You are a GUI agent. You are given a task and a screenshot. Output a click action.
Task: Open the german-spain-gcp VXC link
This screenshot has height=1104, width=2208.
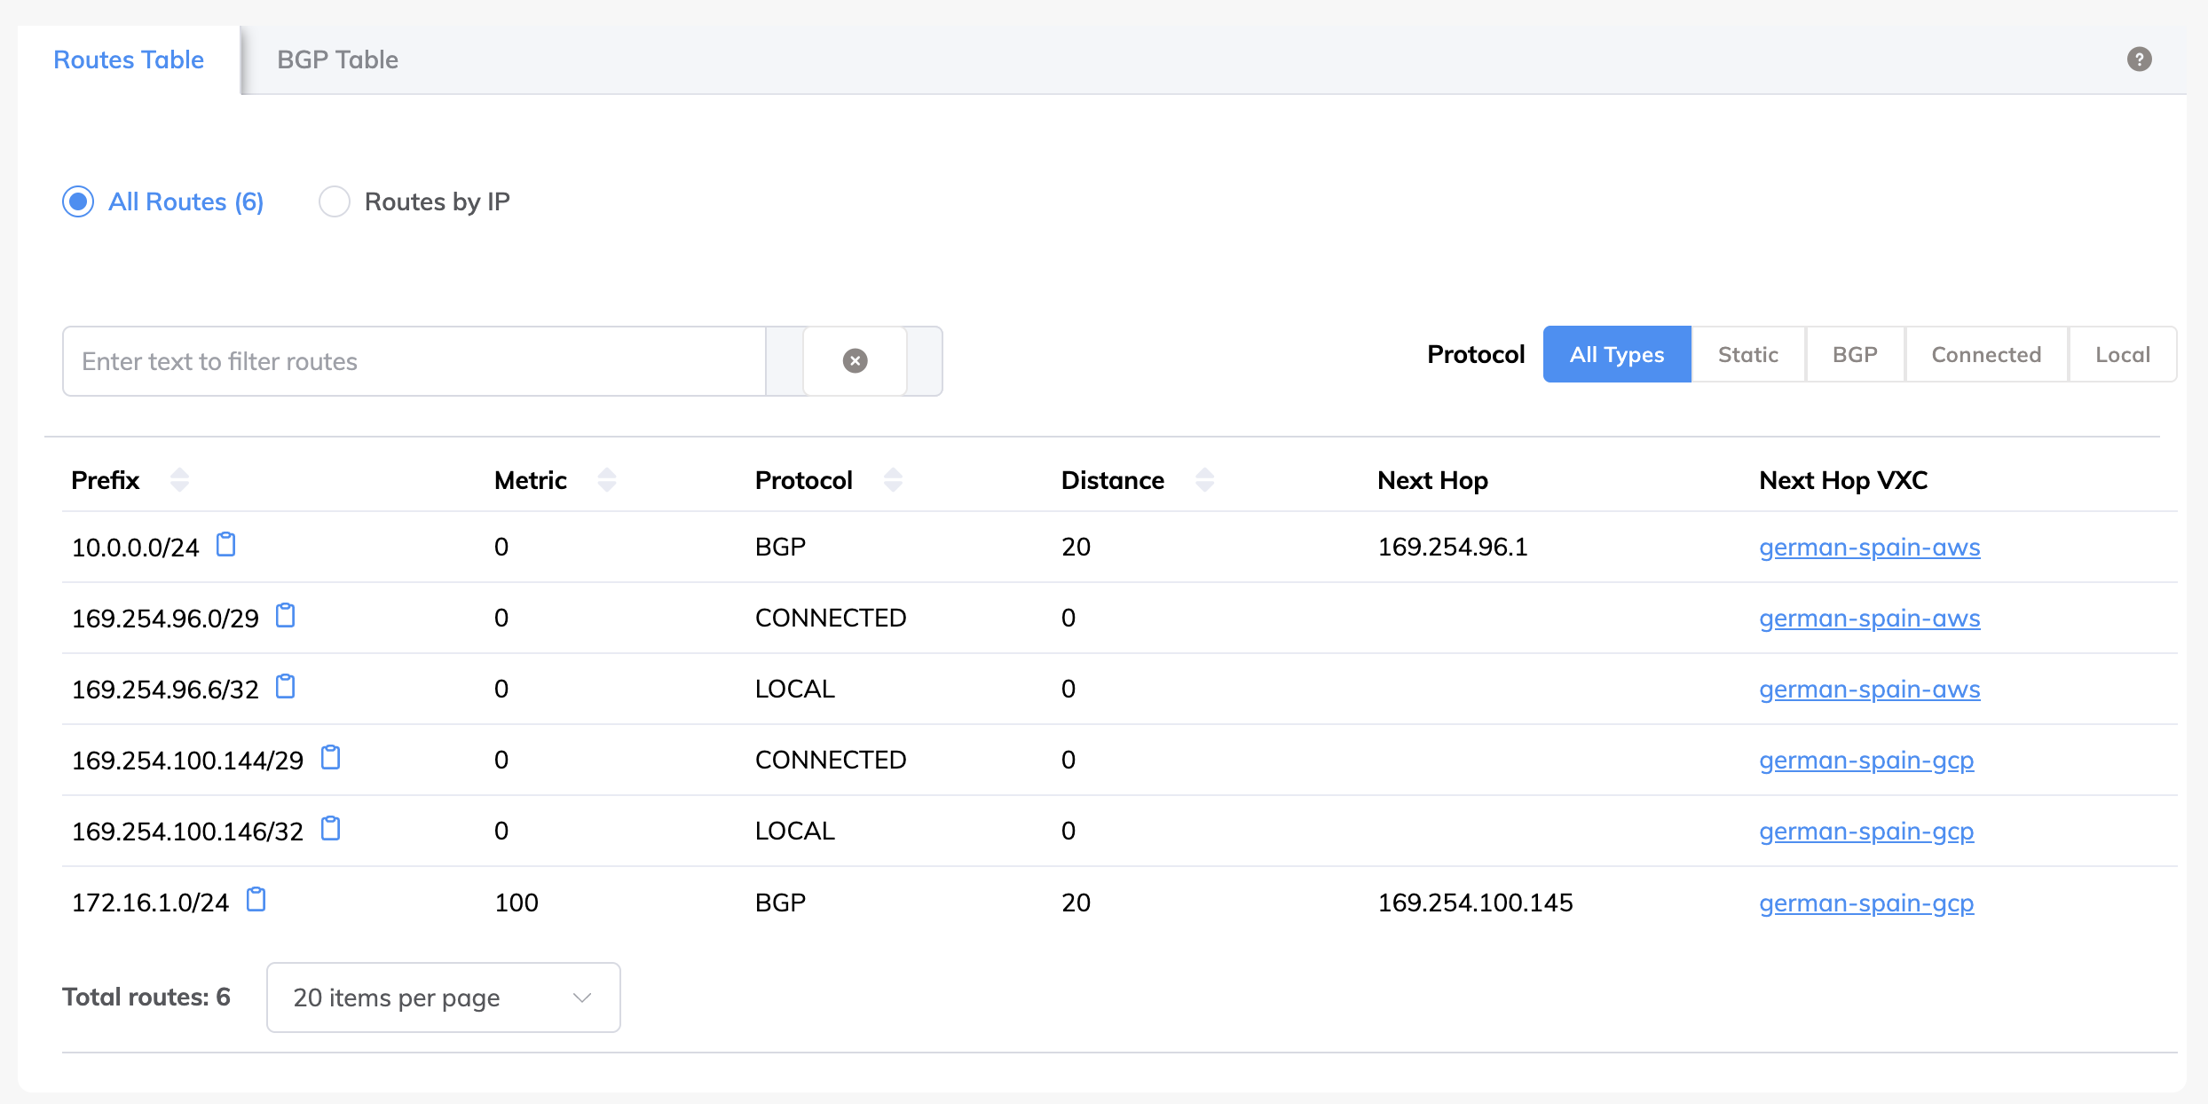click(1866, 760)
